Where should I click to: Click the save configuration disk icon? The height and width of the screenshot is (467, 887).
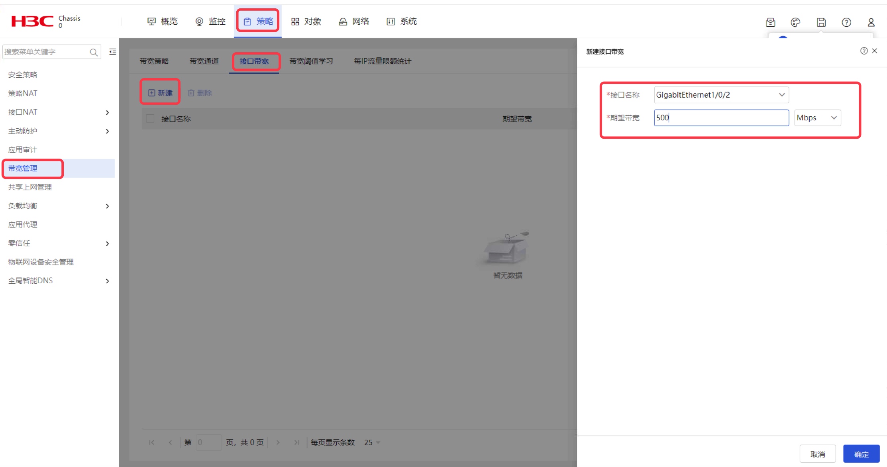[821, 22]
